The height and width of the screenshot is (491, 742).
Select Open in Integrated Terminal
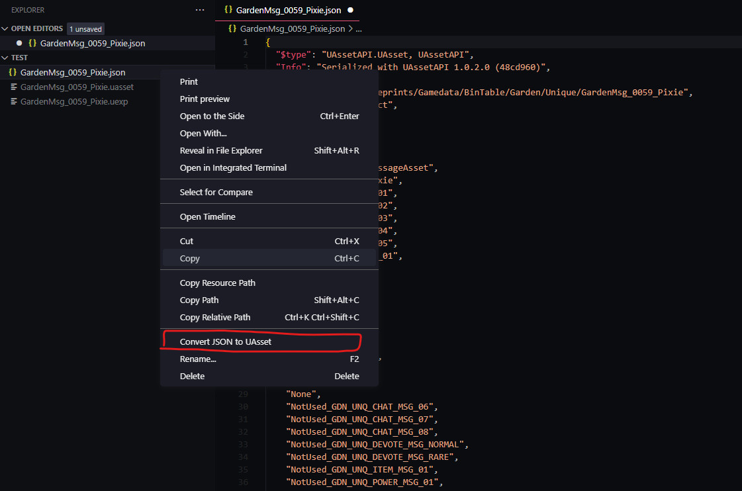(x=234, y=167)
